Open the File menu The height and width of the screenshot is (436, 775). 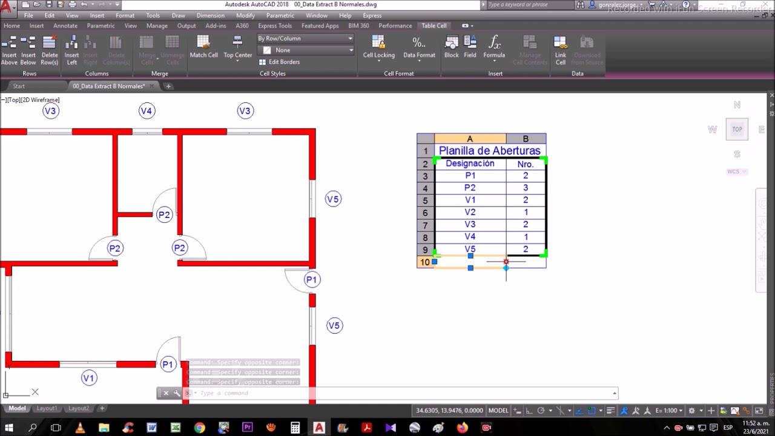point(28,15)
